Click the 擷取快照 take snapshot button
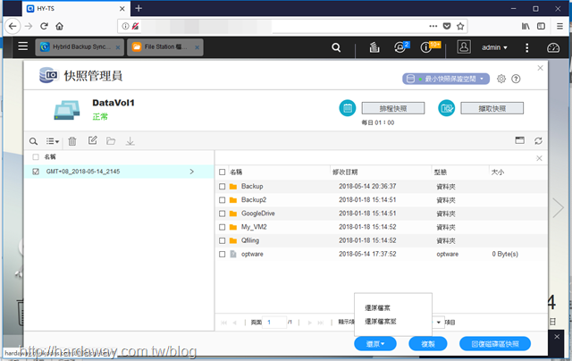The height and width of the screenshot is (361, 572). (492, 108)
